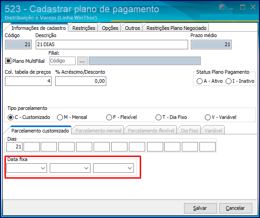
Task: Open the Opções tab
Action: pyautogui.click(x=110, y=28)
